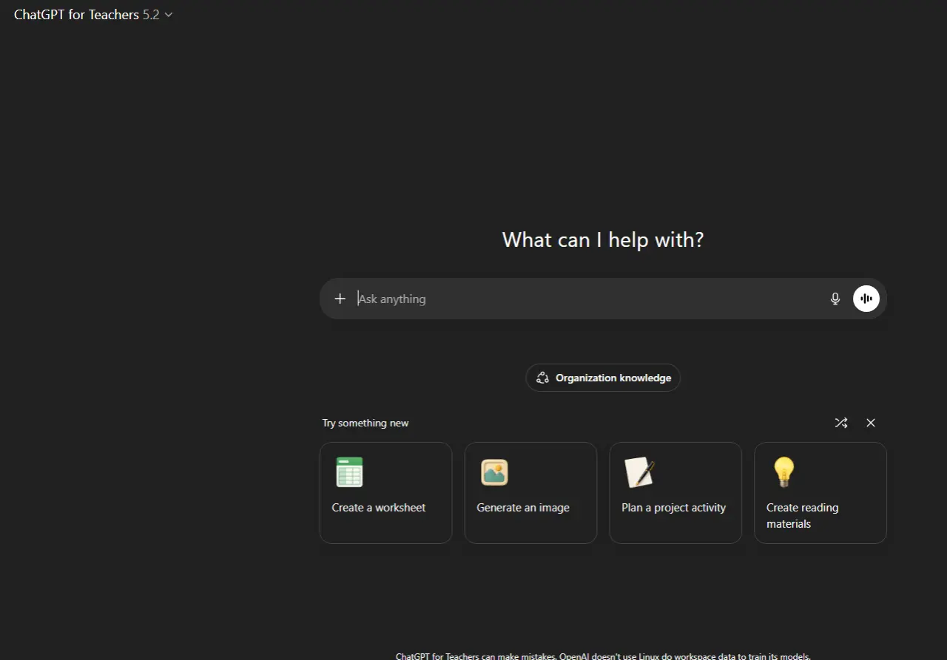The width and height of the screenshot is (947, 660).
Task: Start dictation with the microphone icon
Action: (835, 299)
